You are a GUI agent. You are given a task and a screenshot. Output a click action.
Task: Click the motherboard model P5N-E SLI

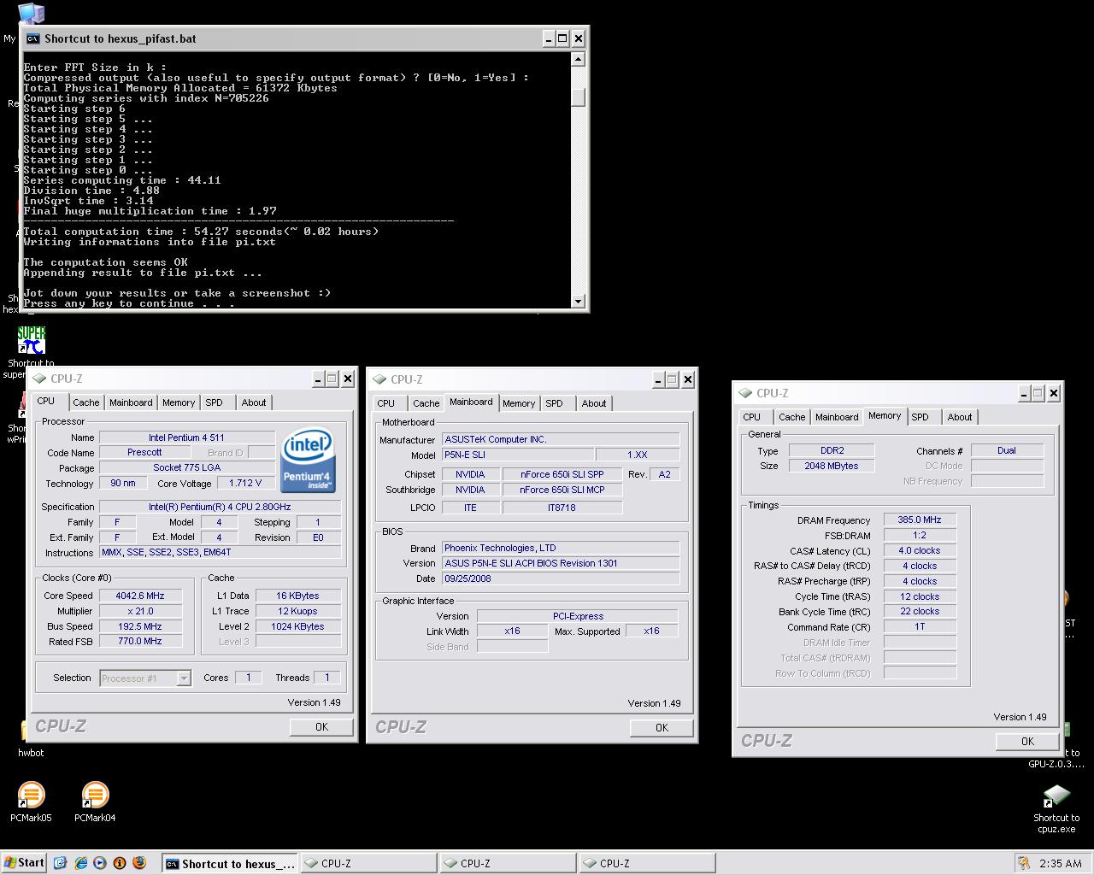click(x=517, y=455)
